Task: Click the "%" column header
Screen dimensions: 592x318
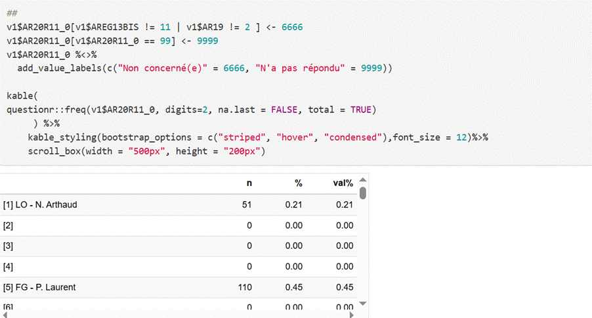Action: click(x=299, y=183)
